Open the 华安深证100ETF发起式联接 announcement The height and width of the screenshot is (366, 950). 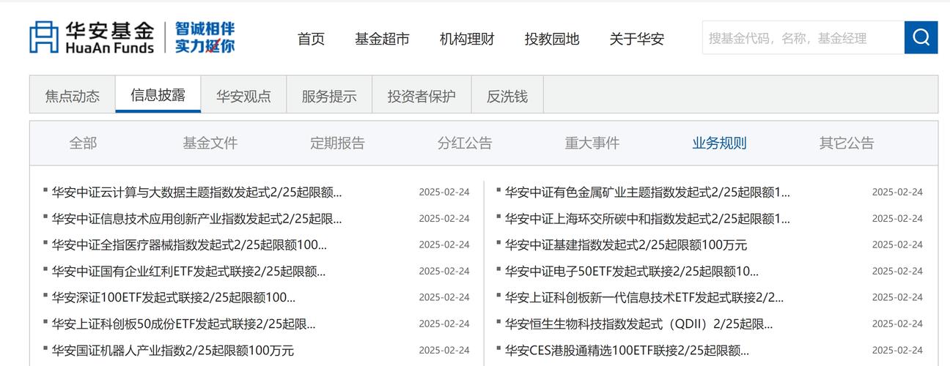174,298
